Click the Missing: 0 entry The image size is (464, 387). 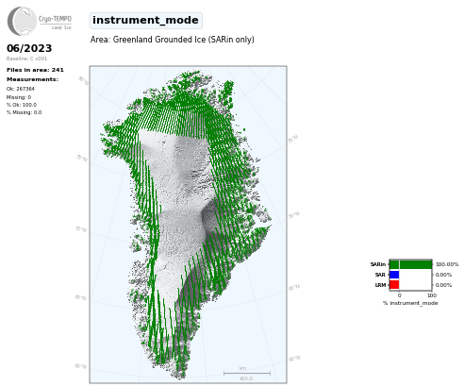[19, 97]
